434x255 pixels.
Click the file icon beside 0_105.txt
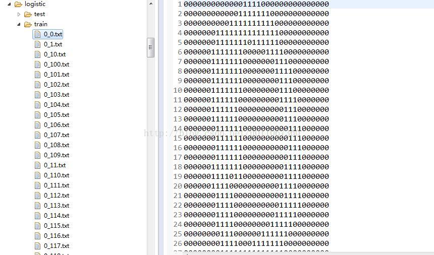[38, 115]
